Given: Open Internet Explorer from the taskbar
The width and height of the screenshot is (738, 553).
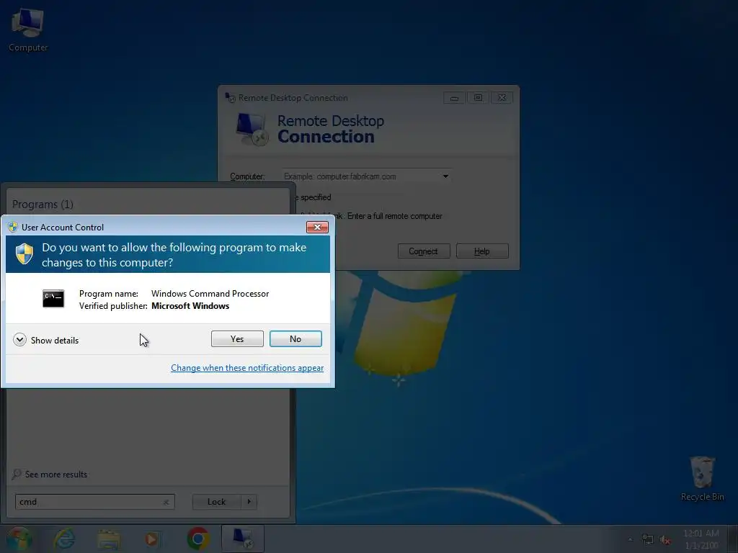Looking at the screenshot, I should tap(64, 539).
